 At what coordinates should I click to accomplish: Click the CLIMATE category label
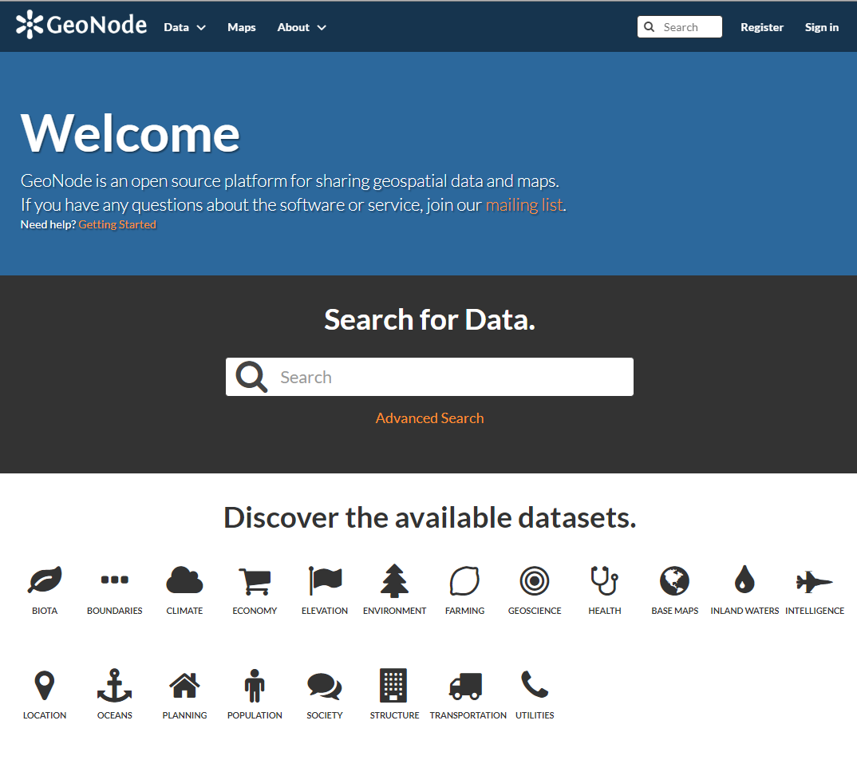(x=185, y=611)
